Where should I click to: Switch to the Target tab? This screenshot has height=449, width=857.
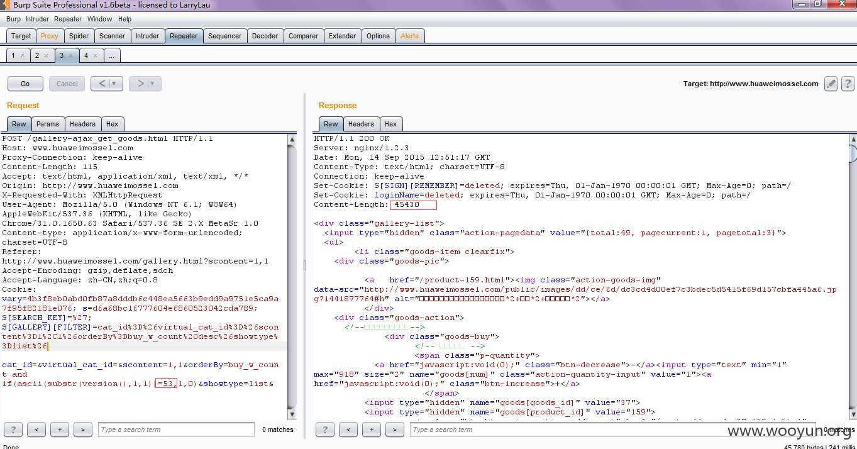(x=21, y=36)
